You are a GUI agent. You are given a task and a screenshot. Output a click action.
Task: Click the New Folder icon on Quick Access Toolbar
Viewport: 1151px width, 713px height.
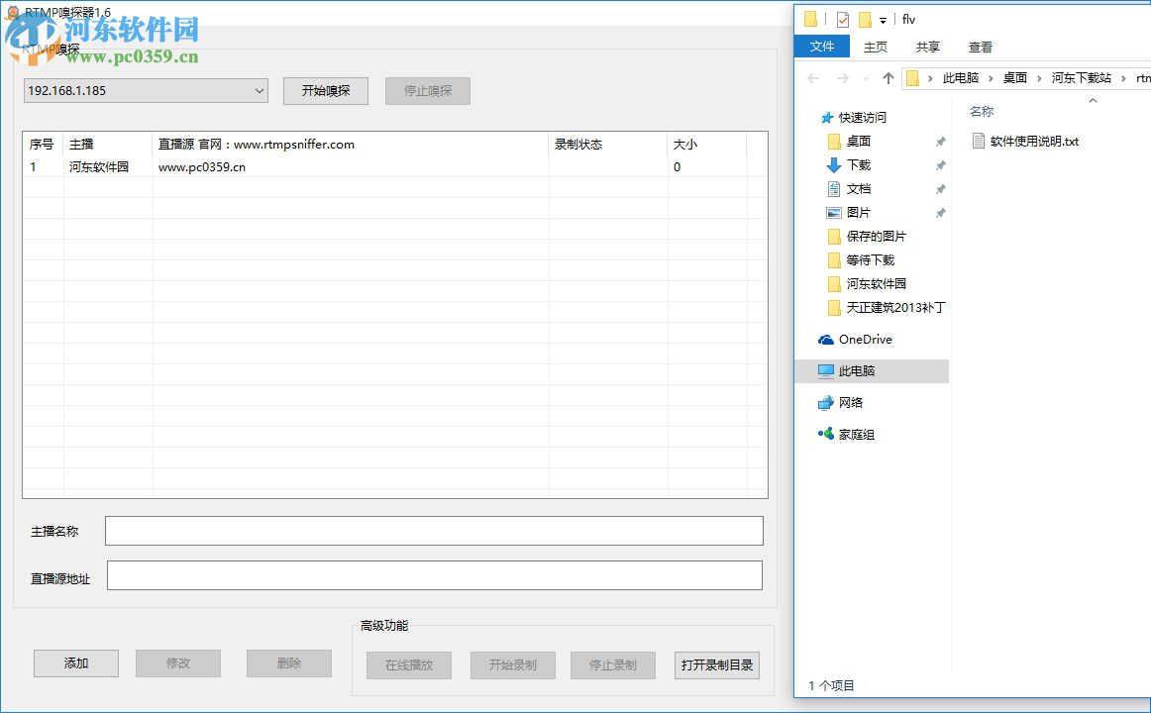click(865, 19)
